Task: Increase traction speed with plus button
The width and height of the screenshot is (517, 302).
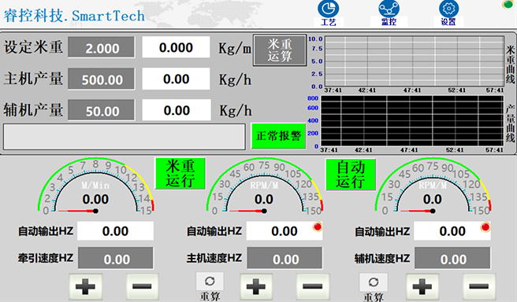Action: (86, 286)
